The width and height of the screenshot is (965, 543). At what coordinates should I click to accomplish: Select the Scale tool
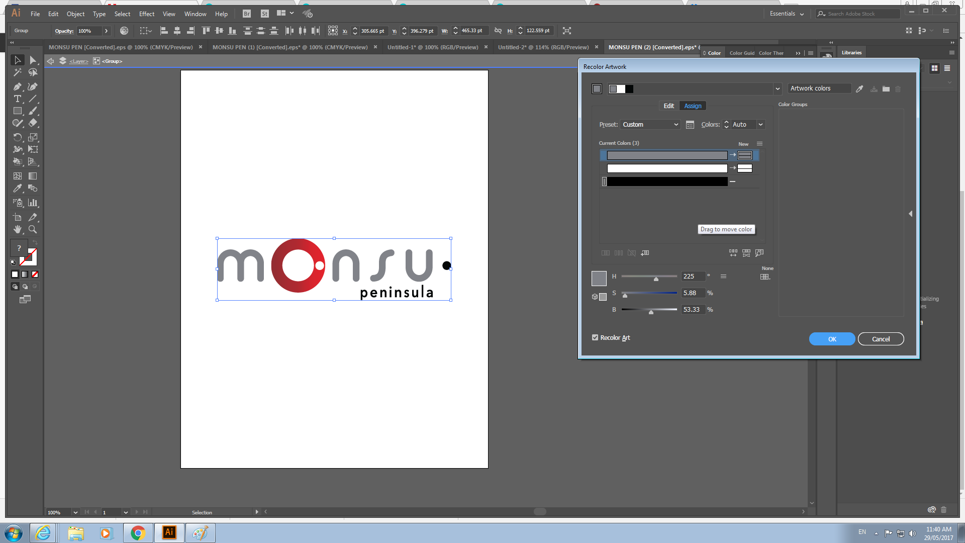coord(33,137)
